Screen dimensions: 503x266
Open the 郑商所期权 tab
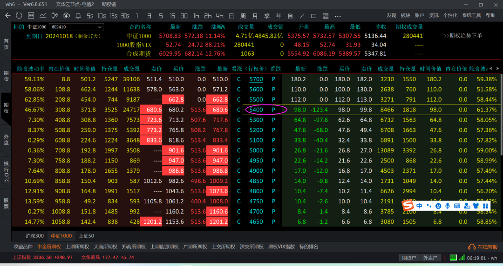tap(134, 247)
